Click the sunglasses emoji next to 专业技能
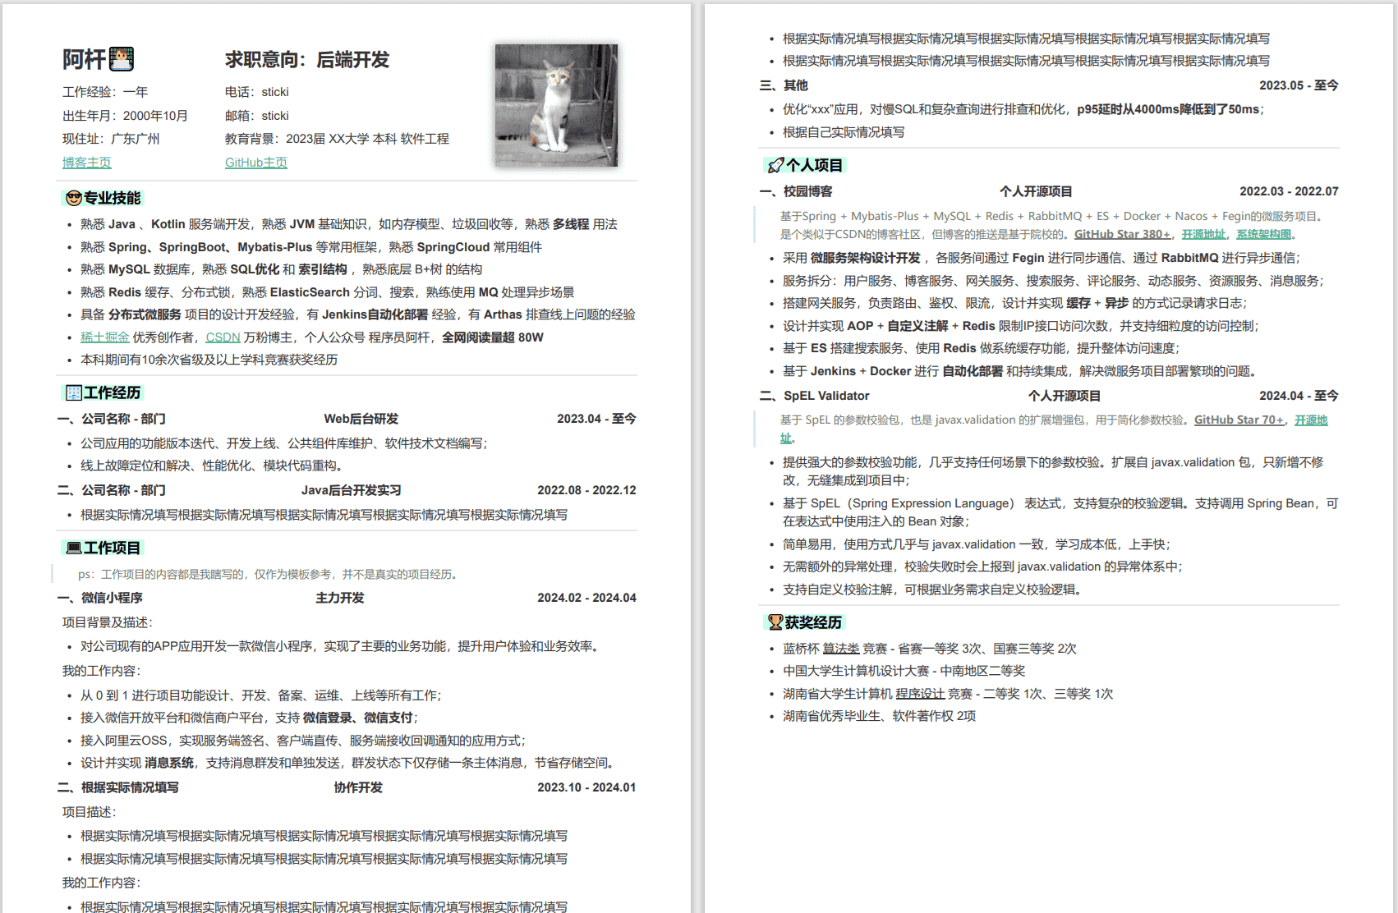Viewport: 1398px width, 913px height. pyautogui.click(x=74, y=198)
